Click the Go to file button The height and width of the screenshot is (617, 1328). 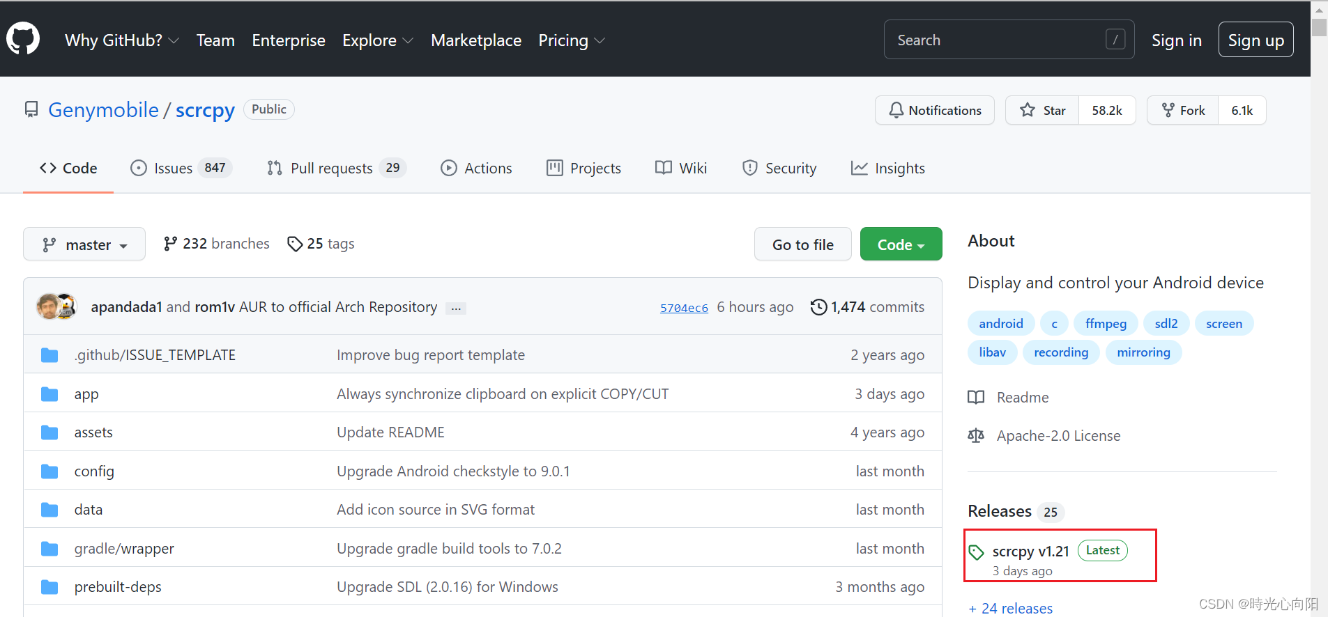(803, 244)
